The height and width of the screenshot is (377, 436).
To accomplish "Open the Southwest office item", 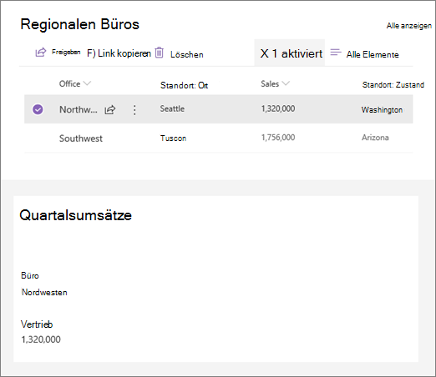I will [81, 138].
